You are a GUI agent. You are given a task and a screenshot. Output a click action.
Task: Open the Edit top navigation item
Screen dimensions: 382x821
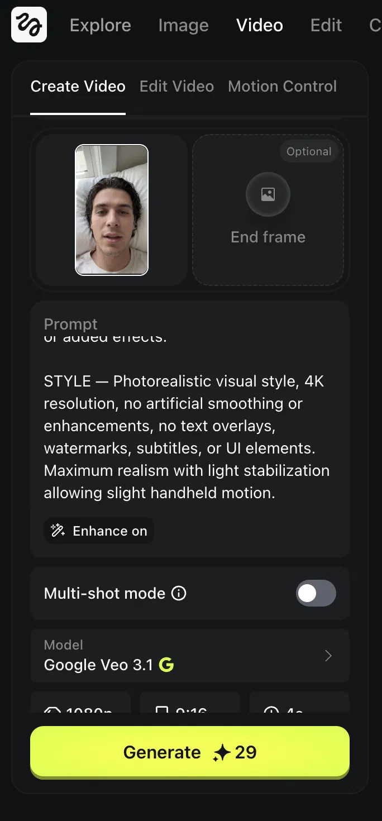[326, 25]
